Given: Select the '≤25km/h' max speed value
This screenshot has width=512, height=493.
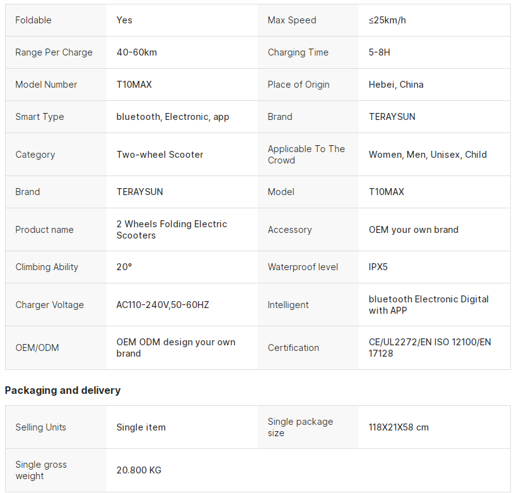Looking at the screenshot, I should point(387,20).
